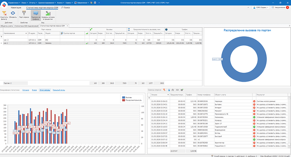This screenshot has height=157, width=291.
Task: Click signal level column header icon
Action: (x=87, y=33)
